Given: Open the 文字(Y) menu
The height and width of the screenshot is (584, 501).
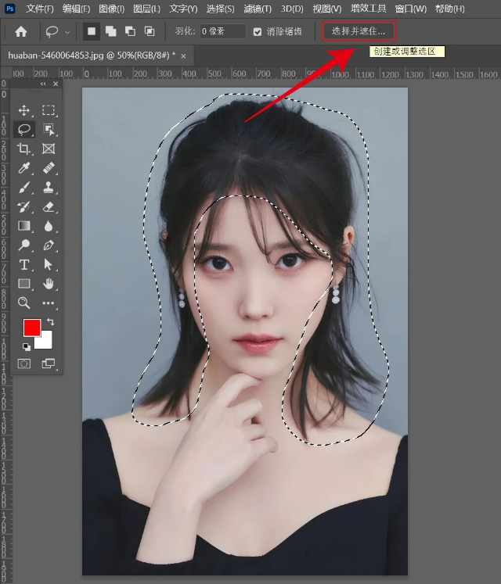Looking at the screenshot, I should [183, 9].
